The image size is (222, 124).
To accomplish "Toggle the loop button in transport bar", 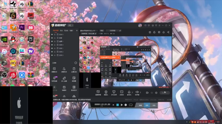I will click(131, 105).
